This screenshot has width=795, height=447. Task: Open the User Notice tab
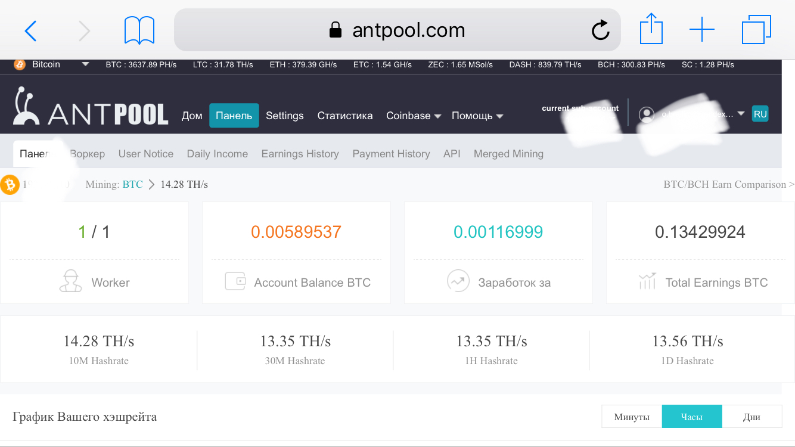point(146,154)
